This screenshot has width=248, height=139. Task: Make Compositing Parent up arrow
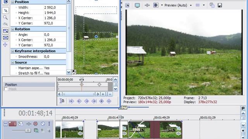42,131
